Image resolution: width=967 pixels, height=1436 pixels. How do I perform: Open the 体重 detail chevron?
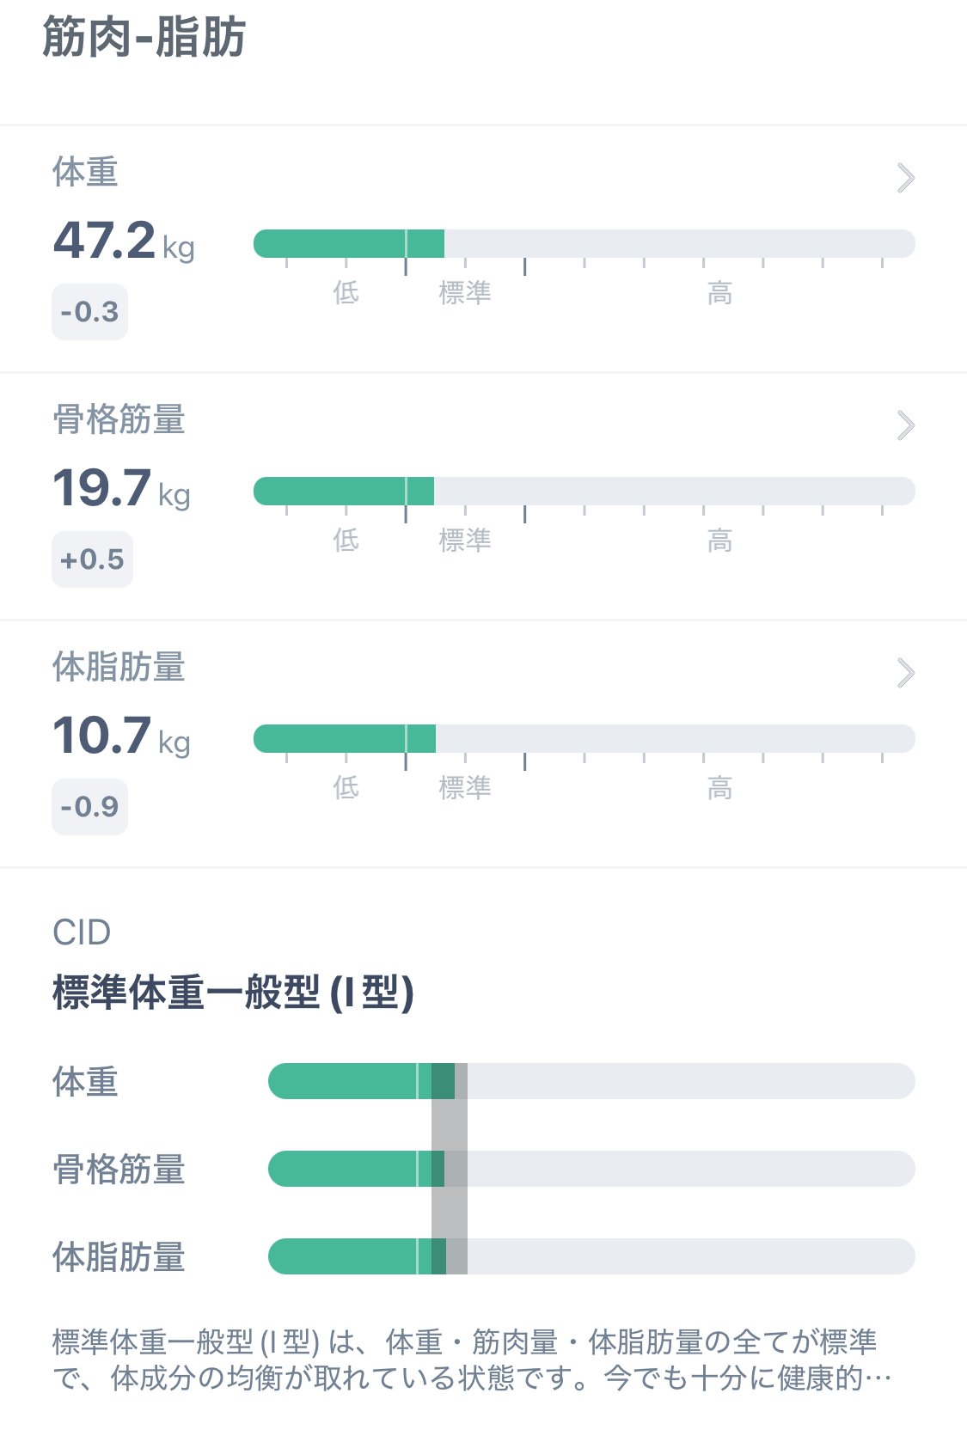[x=905, y=178]
